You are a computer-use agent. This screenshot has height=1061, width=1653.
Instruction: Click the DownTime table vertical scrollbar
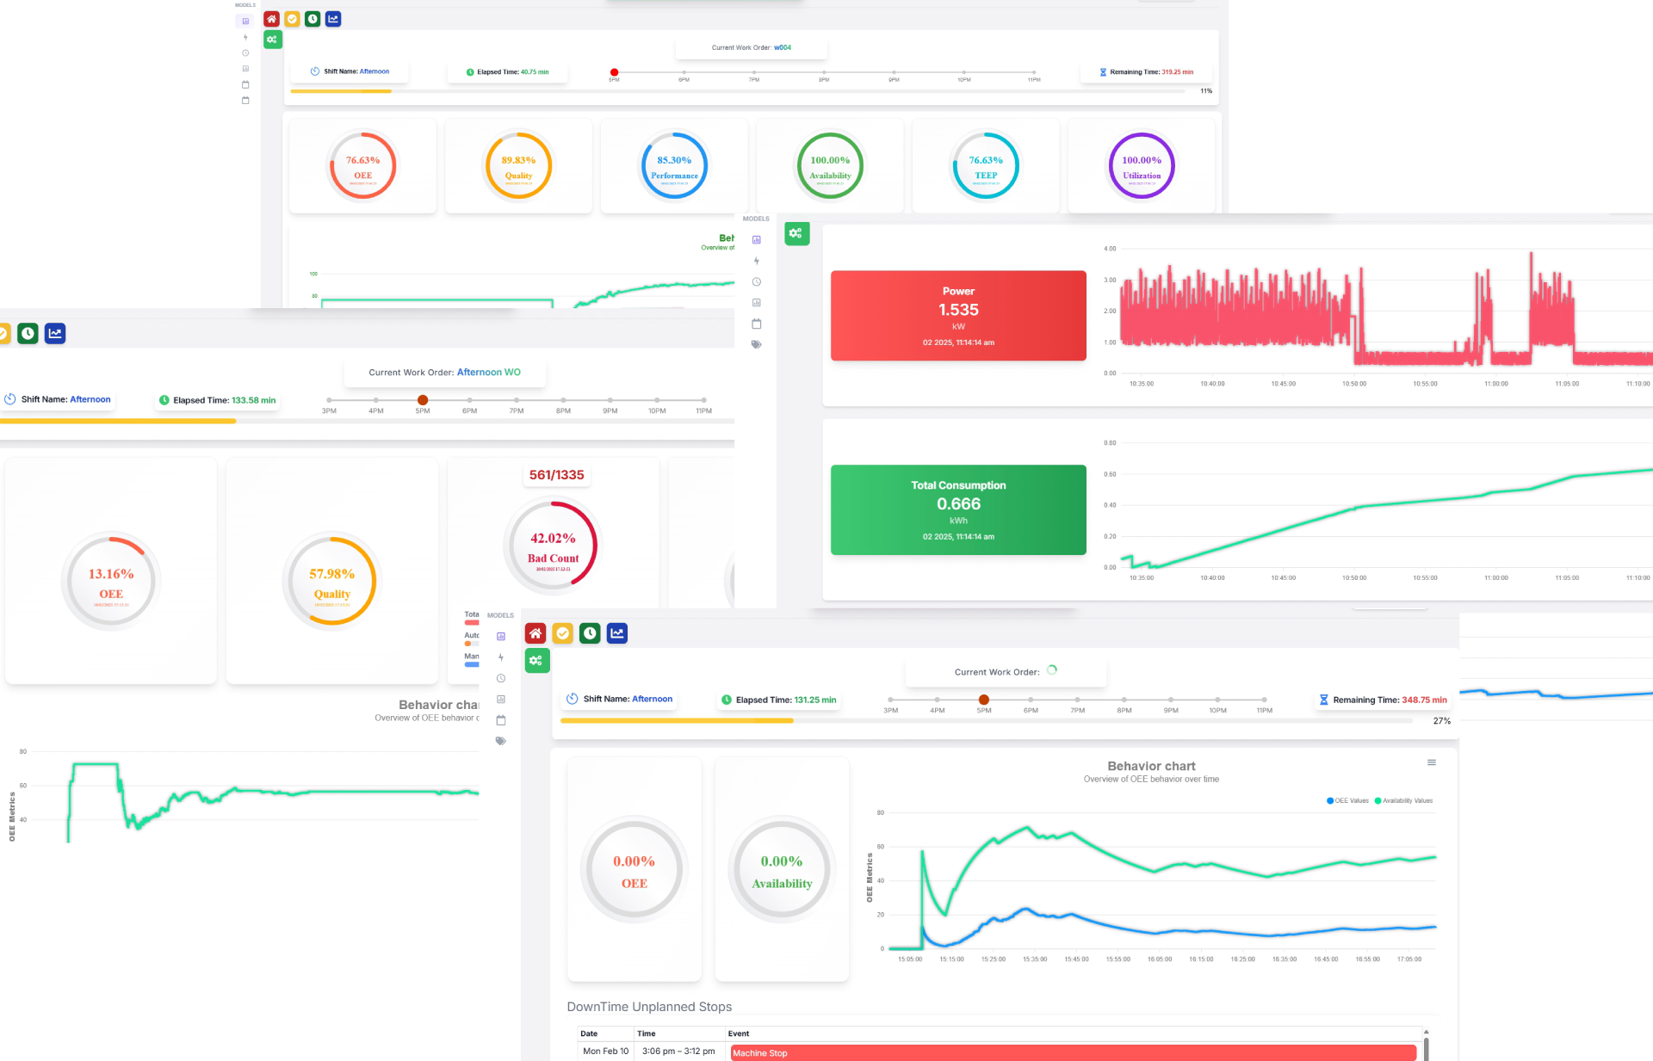point(1427,1045)
